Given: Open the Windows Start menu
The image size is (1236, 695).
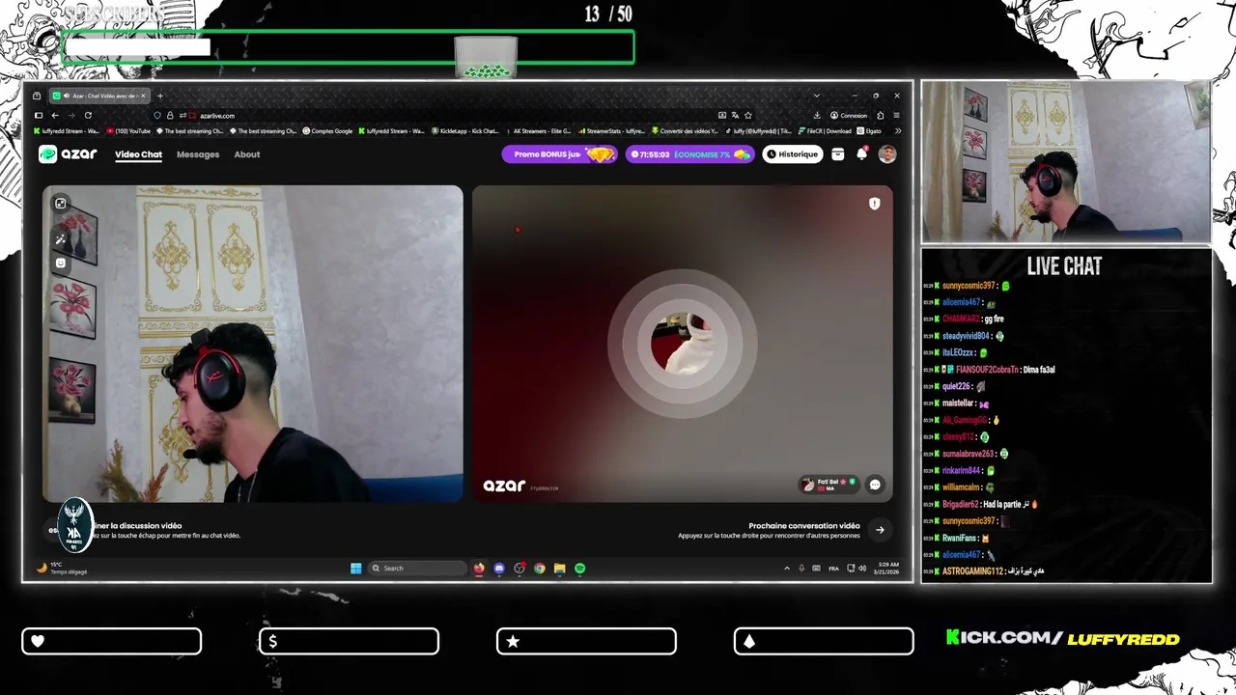Looking at the screenshot, I should point(355,569).
